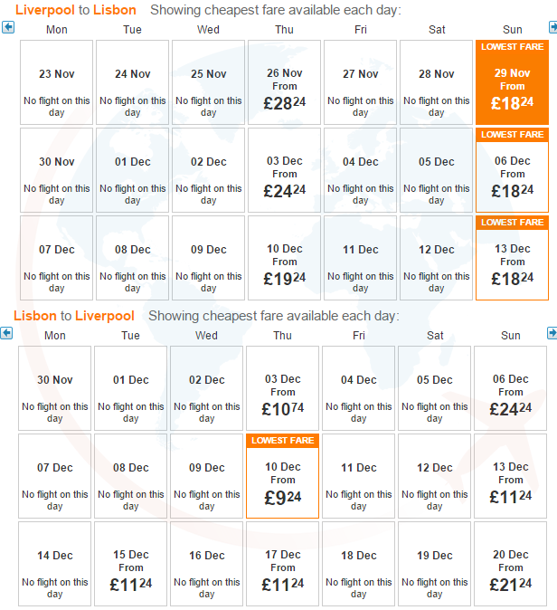Click the 12 Dec no-flight outbound cell
The height and width of the screenshot is (610, 557).
[436, 258]
